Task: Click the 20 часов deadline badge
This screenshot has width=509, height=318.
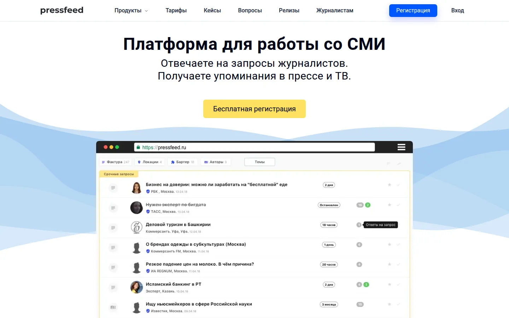Action: (329, 264)
